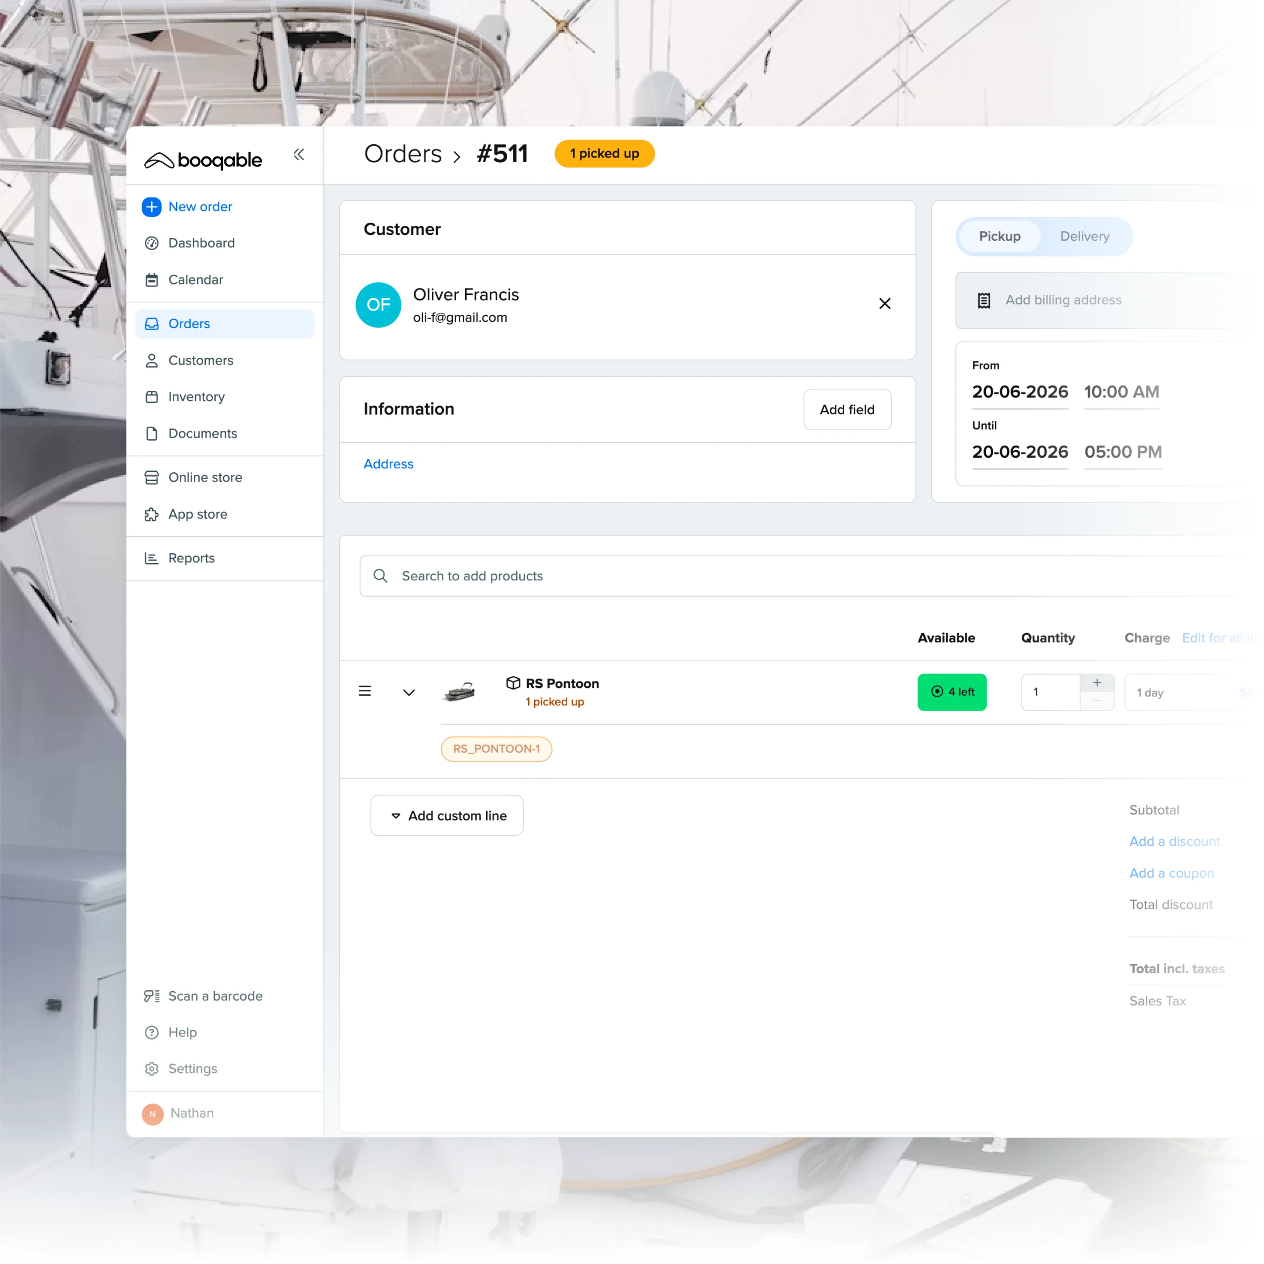Image resolution: width=1264 pixels, height=1264 pixels.
Task: Edit the From date 20-06-2026
Action: (1020, 392)
